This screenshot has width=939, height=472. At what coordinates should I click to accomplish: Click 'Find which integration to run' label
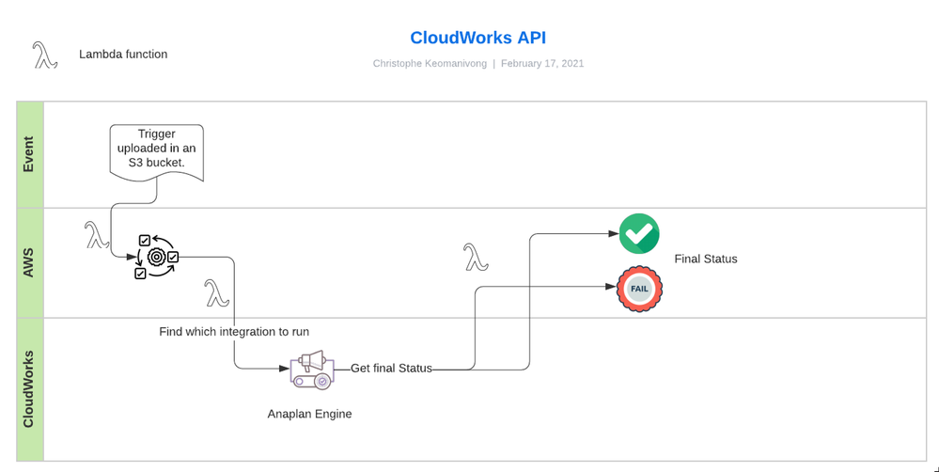[x=234, y=332]
